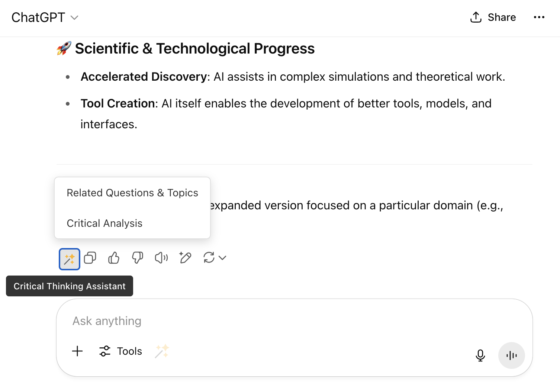Open the regenerate options chevron
This screenshot has width=560, height=383.
[x=222, y=258]
